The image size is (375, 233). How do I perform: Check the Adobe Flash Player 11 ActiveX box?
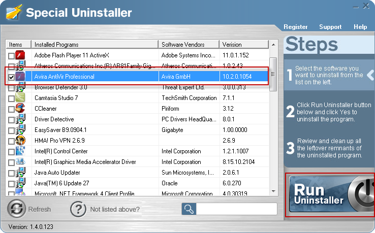click(x=11, y=56)
